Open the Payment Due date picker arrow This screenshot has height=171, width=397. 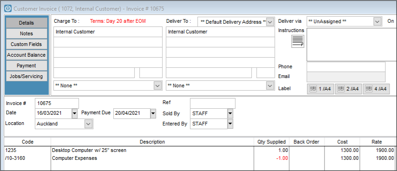(x=153, y=113)
